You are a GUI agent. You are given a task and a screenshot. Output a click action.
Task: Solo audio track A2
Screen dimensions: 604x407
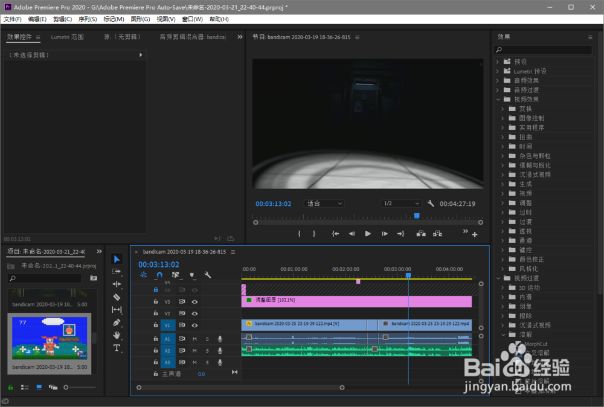pos(207,351)
